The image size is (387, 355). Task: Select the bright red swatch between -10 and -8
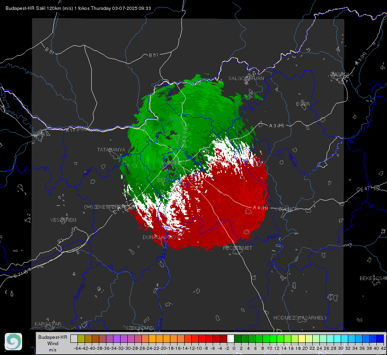202,338
